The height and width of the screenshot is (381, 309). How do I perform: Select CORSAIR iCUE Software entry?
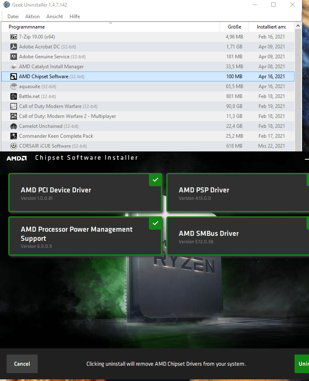(x=148, y=146)
